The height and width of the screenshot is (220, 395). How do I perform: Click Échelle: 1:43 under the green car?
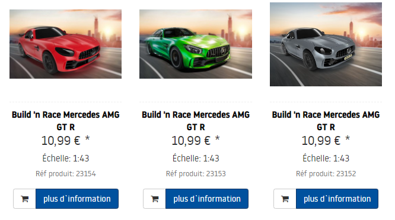(196, 158)
